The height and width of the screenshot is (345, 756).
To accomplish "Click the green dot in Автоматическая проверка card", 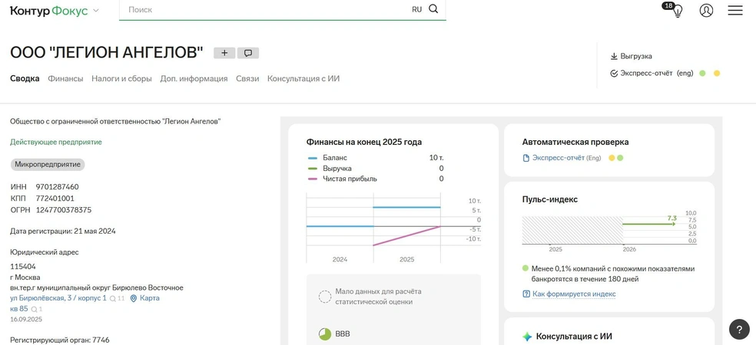I will pyautogui.click(x=620, y=158).
